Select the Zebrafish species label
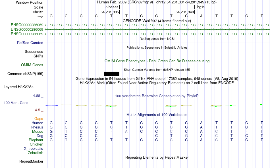This screenshot has width=270, height=168. point(36,153)
